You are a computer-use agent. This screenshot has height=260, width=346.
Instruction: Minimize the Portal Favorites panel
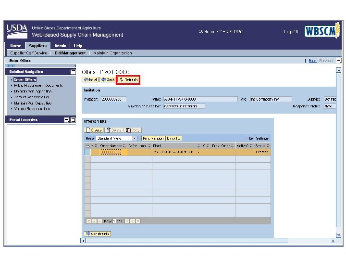click(x=66, y=120)
